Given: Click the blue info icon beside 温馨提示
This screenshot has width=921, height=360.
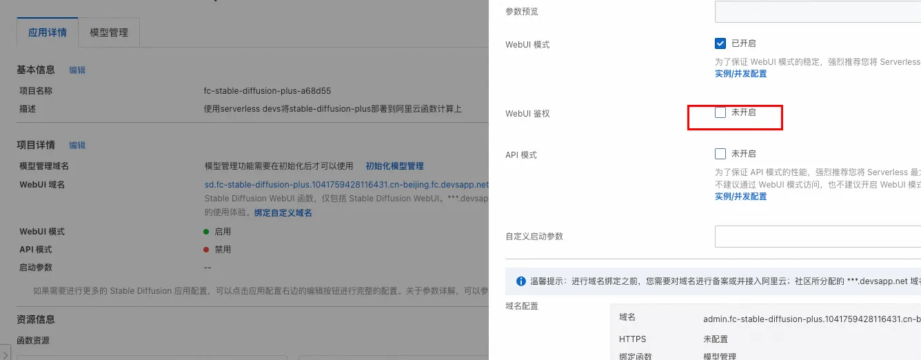Looking at the screenshot, I should point(521,282).
